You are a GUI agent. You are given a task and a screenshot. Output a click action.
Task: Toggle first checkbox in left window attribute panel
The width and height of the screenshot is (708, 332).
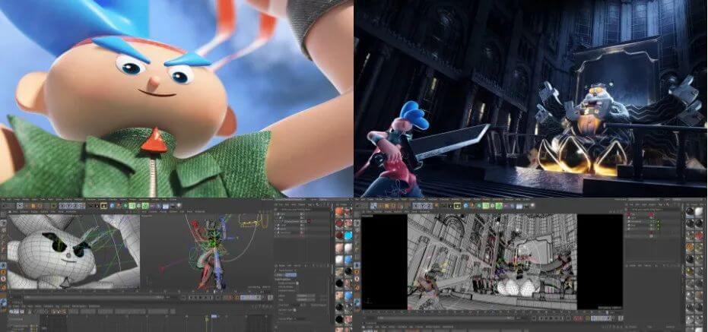pyautogui.click(x=297, y=283)
